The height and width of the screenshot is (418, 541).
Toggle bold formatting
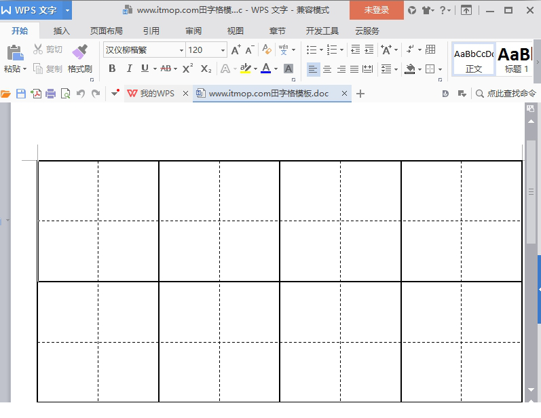112,69
